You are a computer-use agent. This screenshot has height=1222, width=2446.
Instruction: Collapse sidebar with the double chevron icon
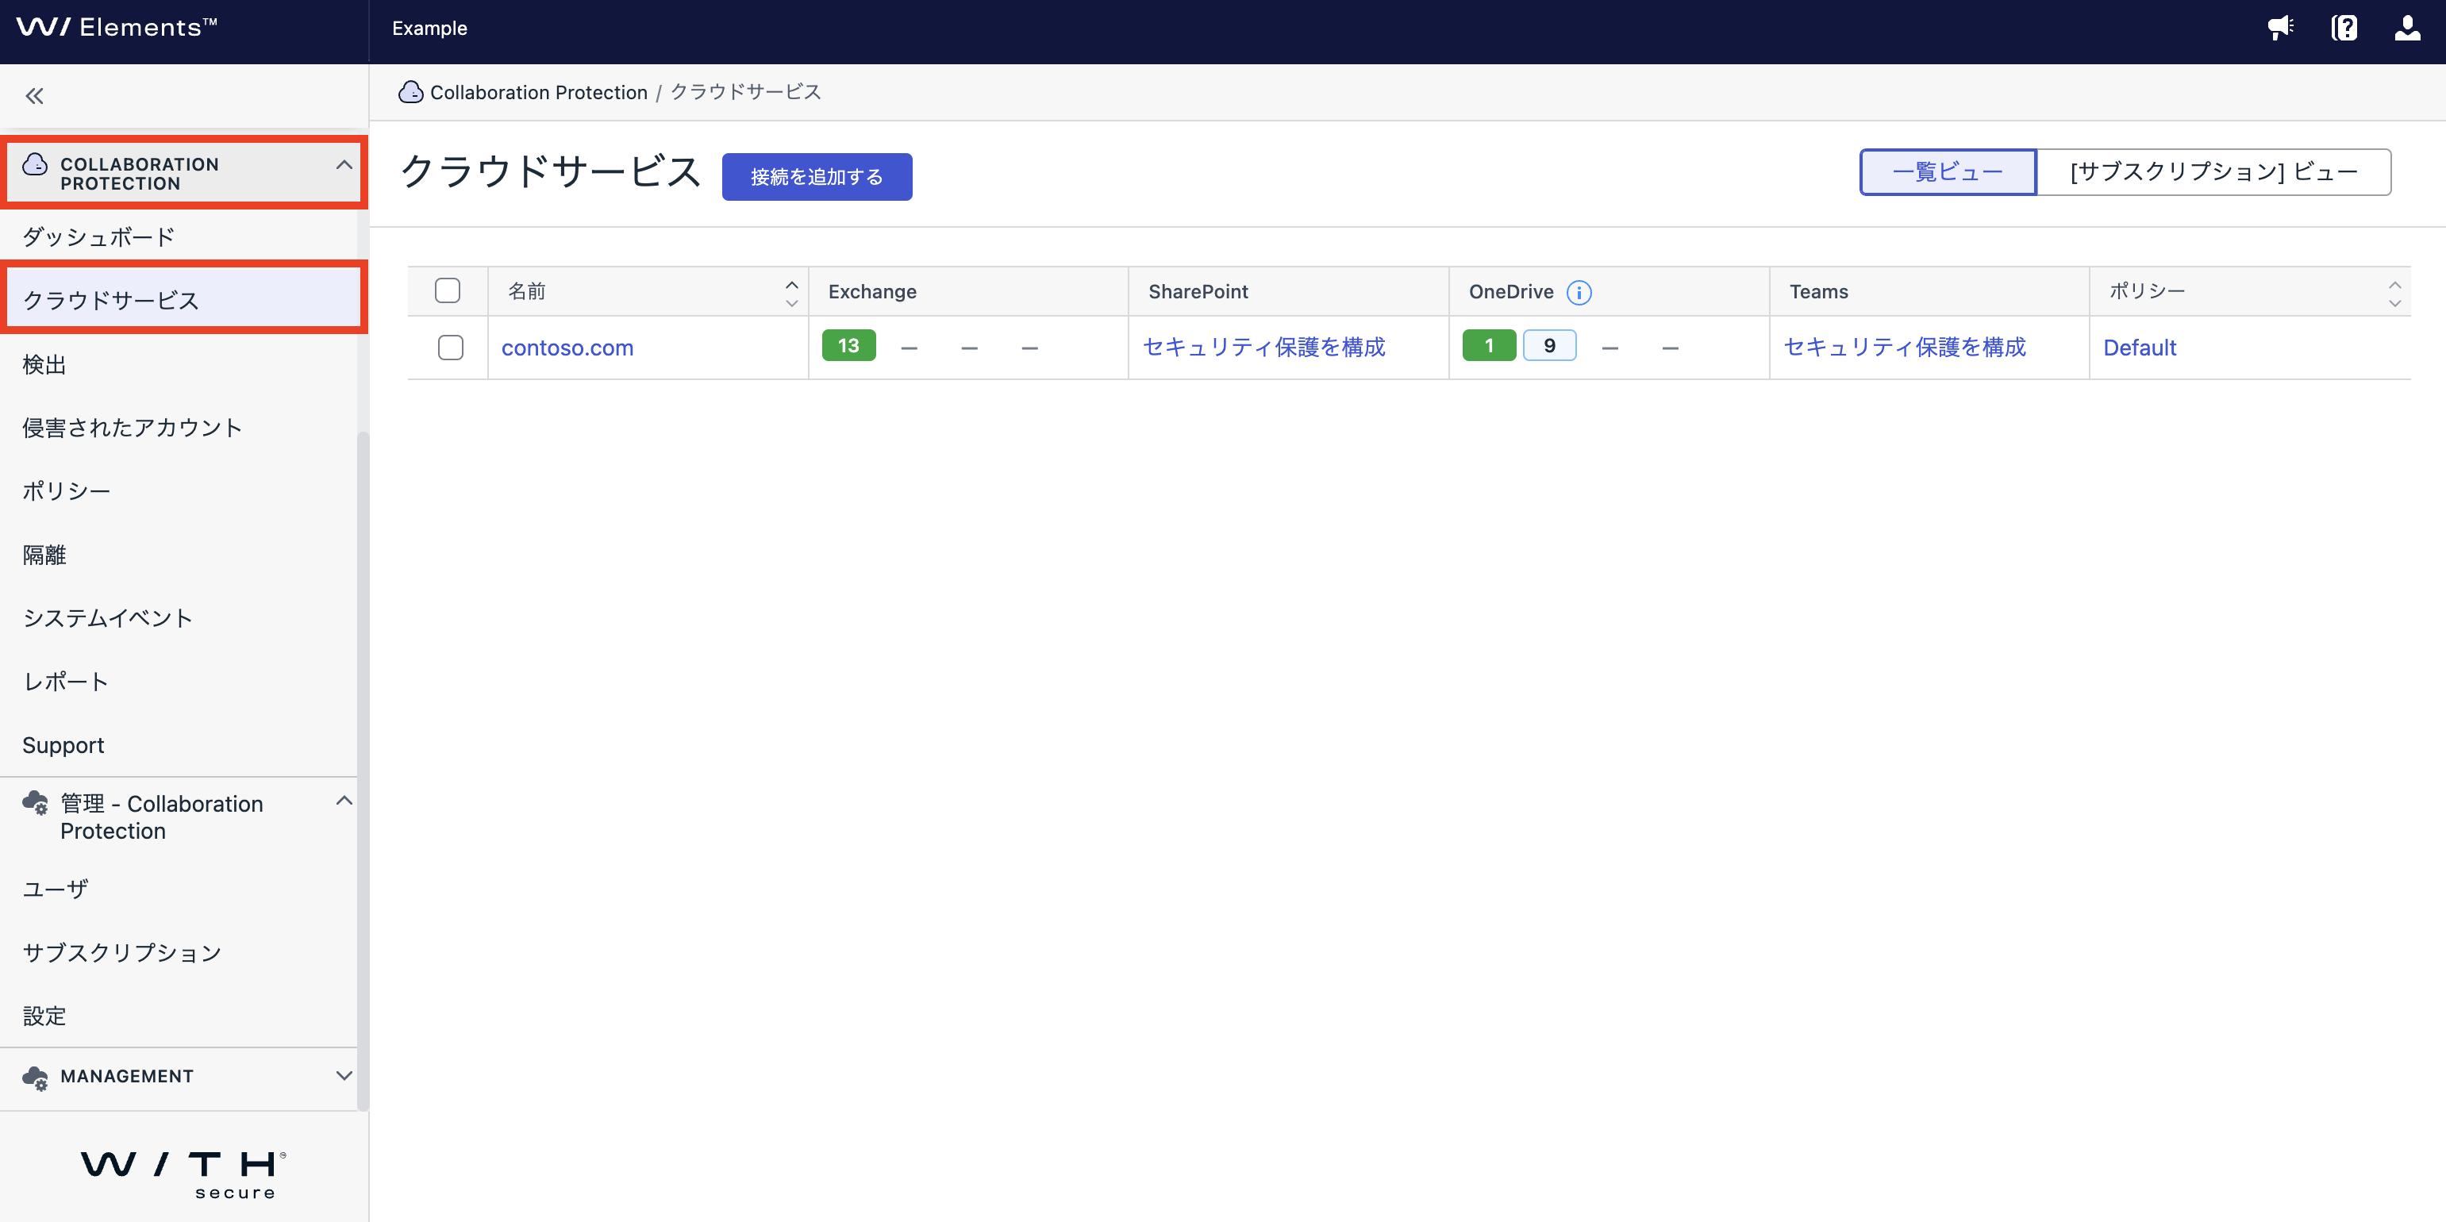tap(34, 96)
